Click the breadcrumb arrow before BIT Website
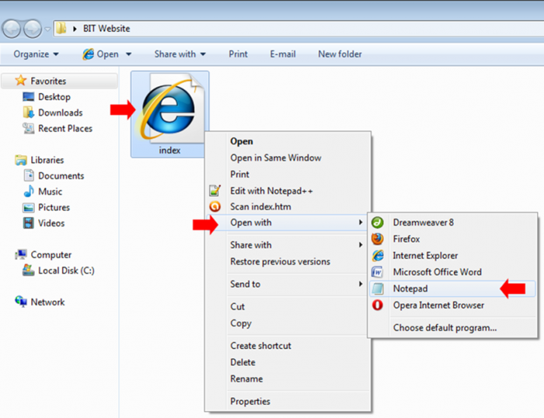 click(x=75, y=29)
